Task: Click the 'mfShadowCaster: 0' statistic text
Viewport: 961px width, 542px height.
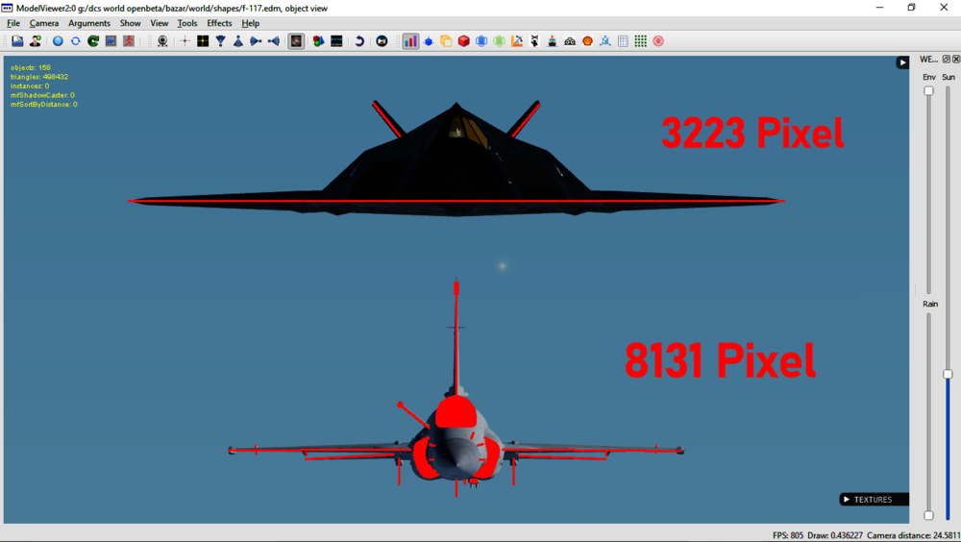Action: (x=42, y=95)
